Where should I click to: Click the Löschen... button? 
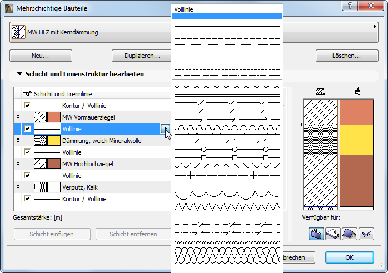pos(347,56)
